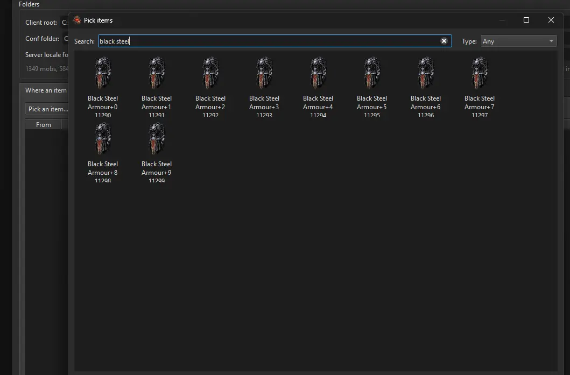Click the 'Black Steel Armour+9' label text
Viewport: 570px width, 375px height.
157,168
